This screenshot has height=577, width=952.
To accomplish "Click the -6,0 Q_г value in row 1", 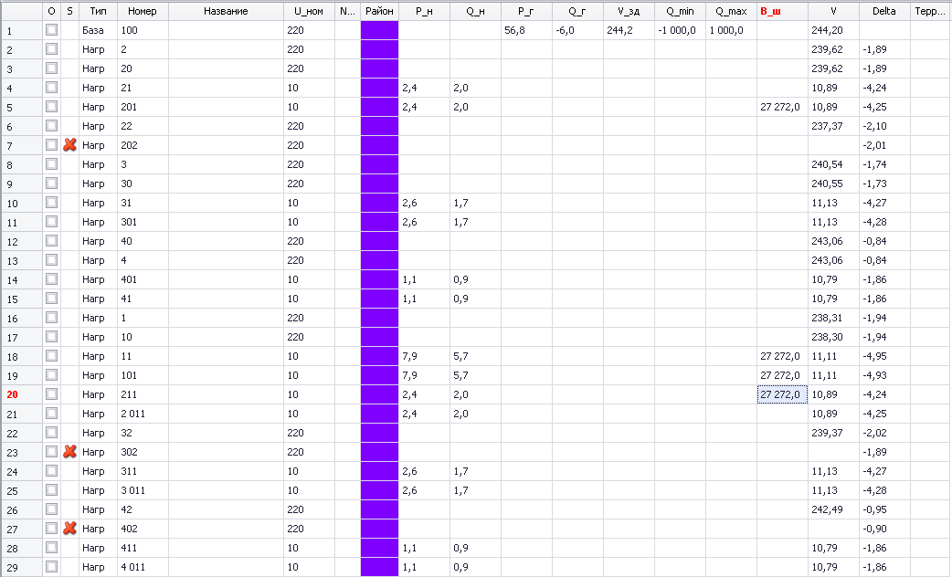I will (x=565, y=30).
